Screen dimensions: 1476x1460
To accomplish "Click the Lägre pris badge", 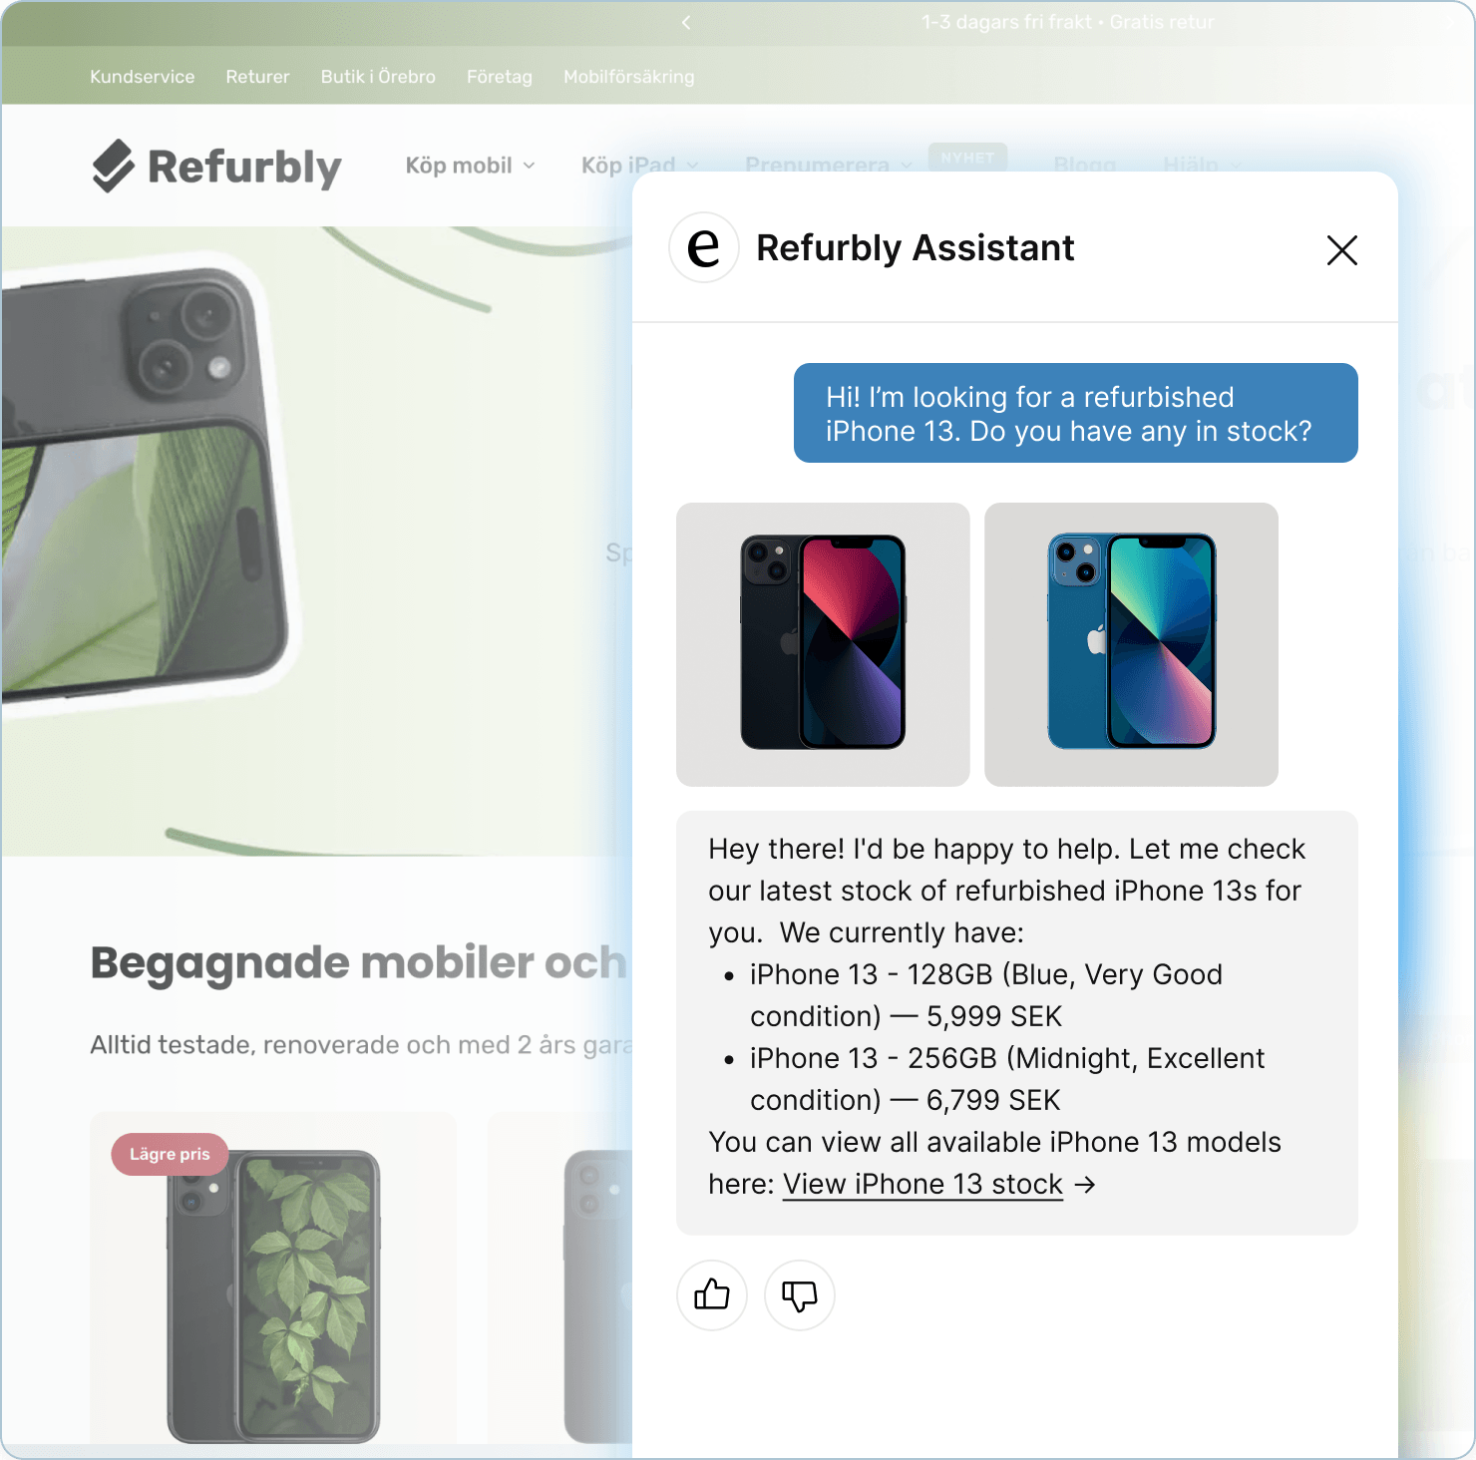I will pos(170,1154).
